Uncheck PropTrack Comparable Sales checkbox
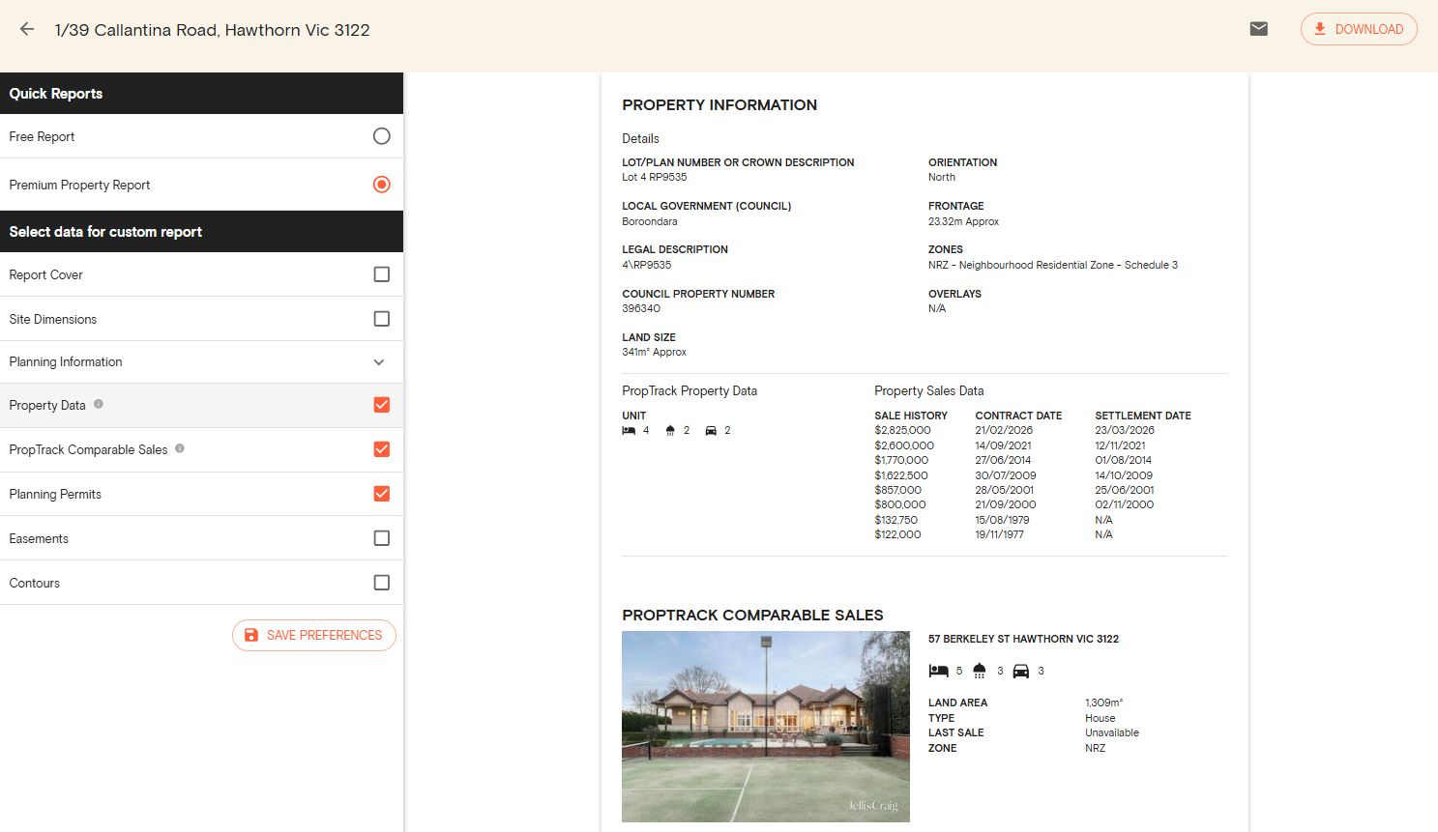This screenshot has height=832, width=1438. tap(382, 449)
